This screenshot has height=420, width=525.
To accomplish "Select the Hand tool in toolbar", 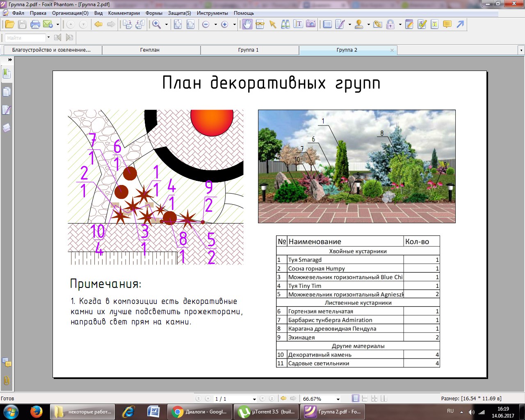I will [247, 25].
